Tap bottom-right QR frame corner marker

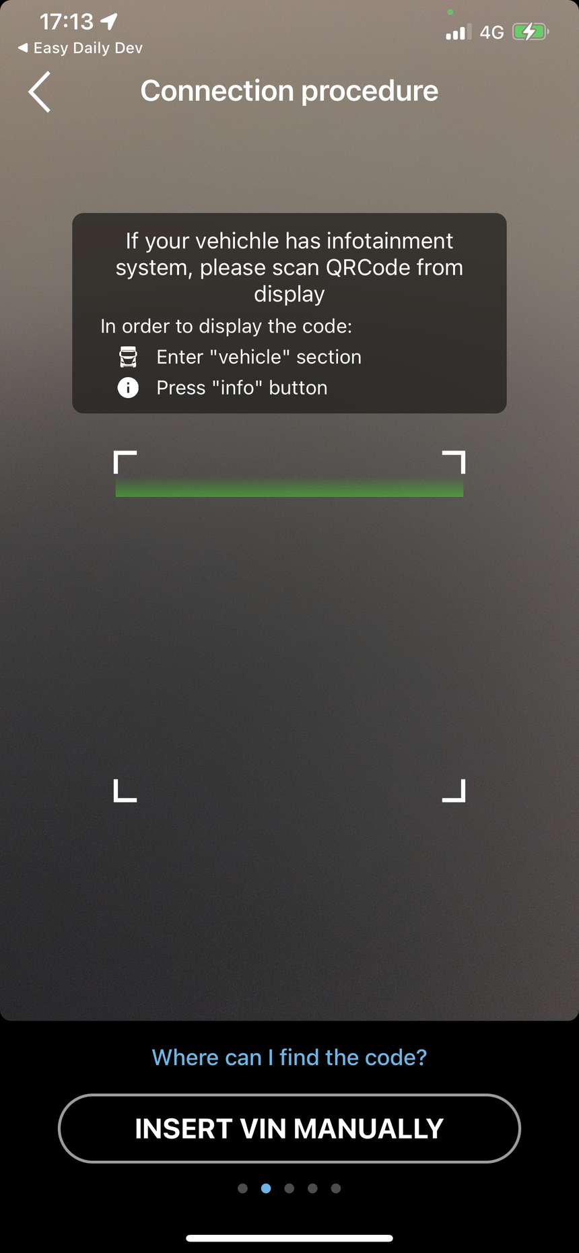(454, 790)
